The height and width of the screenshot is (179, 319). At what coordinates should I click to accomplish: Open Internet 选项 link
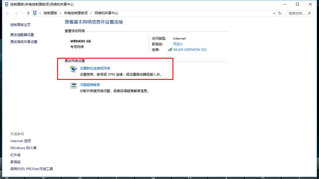coord(20,141)
